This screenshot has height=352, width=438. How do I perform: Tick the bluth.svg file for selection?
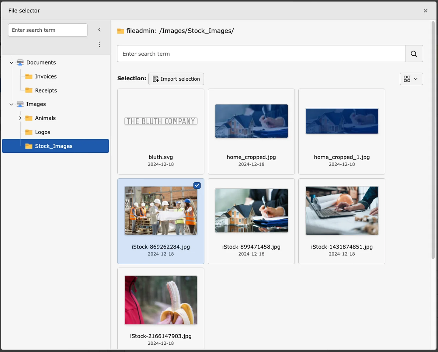pyautogui.click(x=161, y=131)
